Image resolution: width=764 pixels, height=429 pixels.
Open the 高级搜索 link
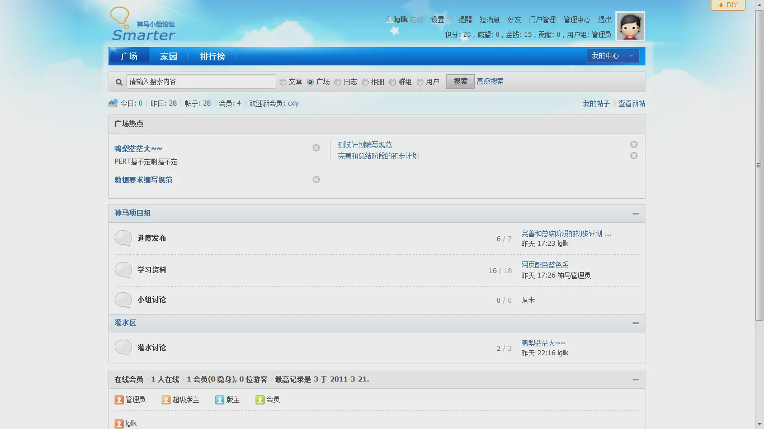click(x=490, y=82)
